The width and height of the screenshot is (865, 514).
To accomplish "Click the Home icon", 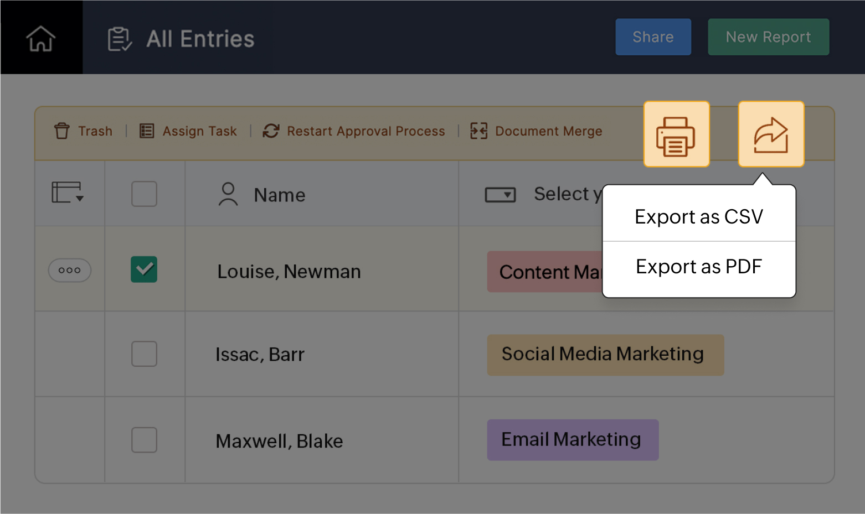I will pos(41,38).
